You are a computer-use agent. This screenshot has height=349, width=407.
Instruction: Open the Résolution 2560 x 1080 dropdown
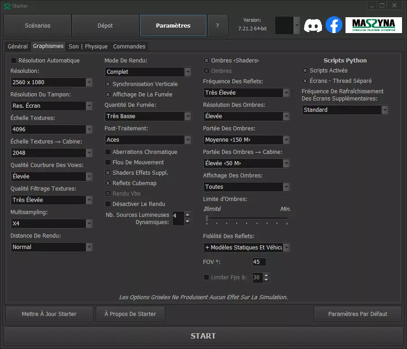coord(52,82)
